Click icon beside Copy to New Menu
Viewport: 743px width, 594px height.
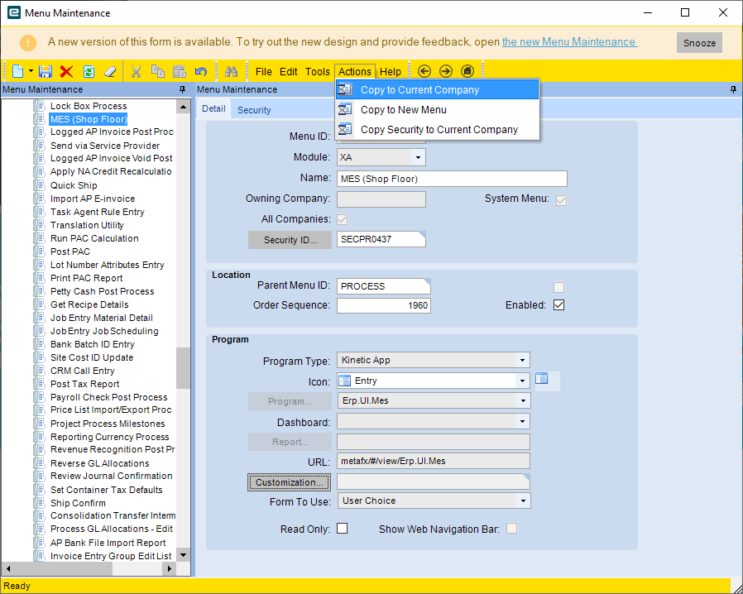tap(345, 109)
